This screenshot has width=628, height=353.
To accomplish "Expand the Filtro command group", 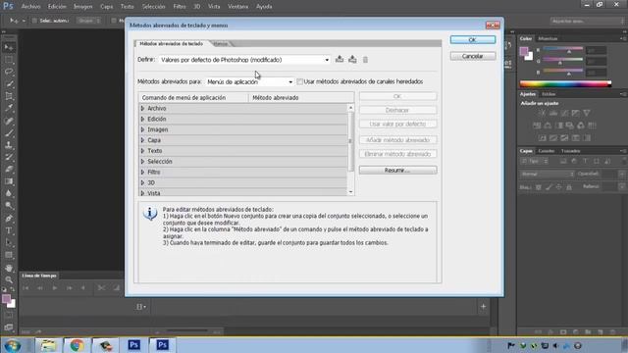I will point(142,173).
